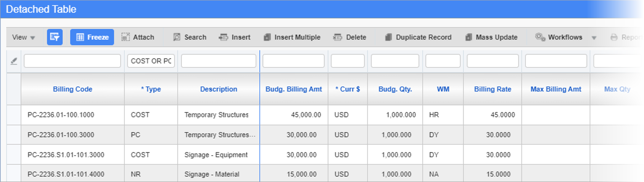The image size is (644, 182).
Task: Click the Budg. Billing Amt filter field
Action: [293, 61]
